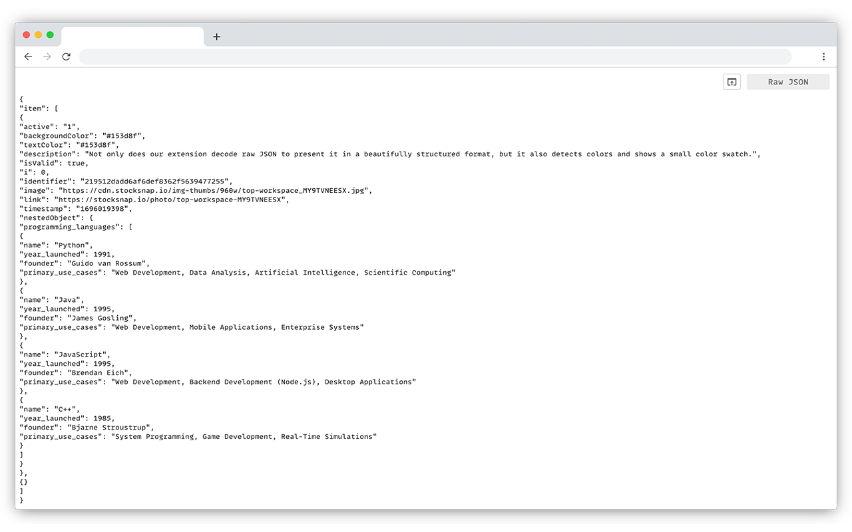The image size is (852, 532).
Task: Open the browser three-dot options menu
Action: pyautogui.click(x=824, y=57)
